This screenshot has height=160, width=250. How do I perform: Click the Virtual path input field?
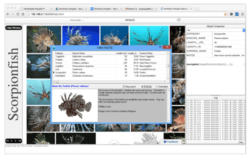[x=130, y=20]
